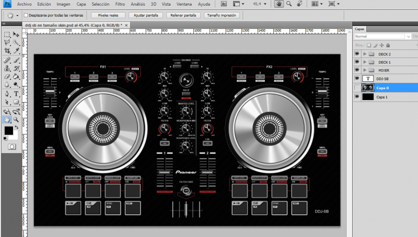This screenshot has height=237, width=418.
Task: Toggle lock all for layer
Action: pos(388,45)
